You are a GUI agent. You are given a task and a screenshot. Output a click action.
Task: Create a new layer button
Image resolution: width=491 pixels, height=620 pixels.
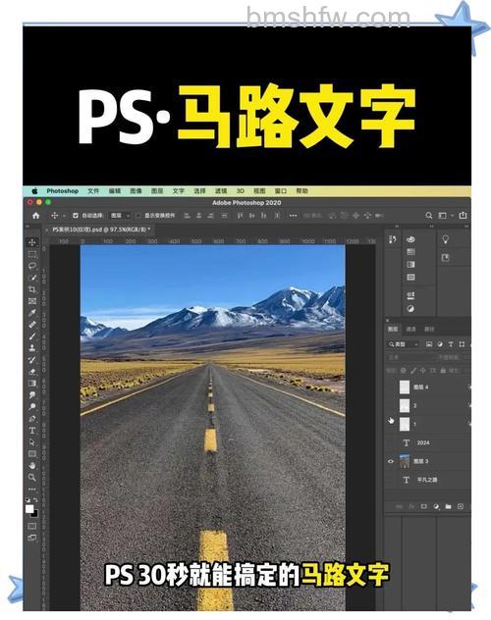[461, 506]
